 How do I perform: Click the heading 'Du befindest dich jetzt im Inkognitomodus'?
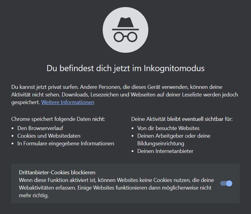point(125,68)
